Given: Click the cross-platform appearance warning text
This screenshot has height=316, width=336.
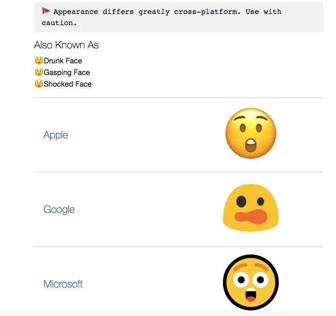Looking at the screenshot, I should (x=161, y=17).
